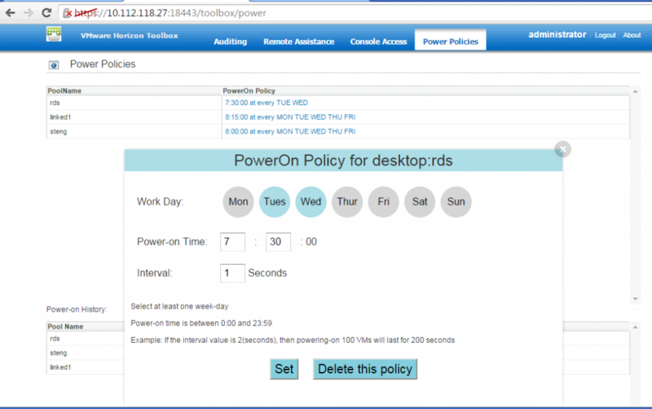Open steng policy at 8:00:00
Image resolution: width=652 pixels, height=409 pixels.
click(290, 131)
